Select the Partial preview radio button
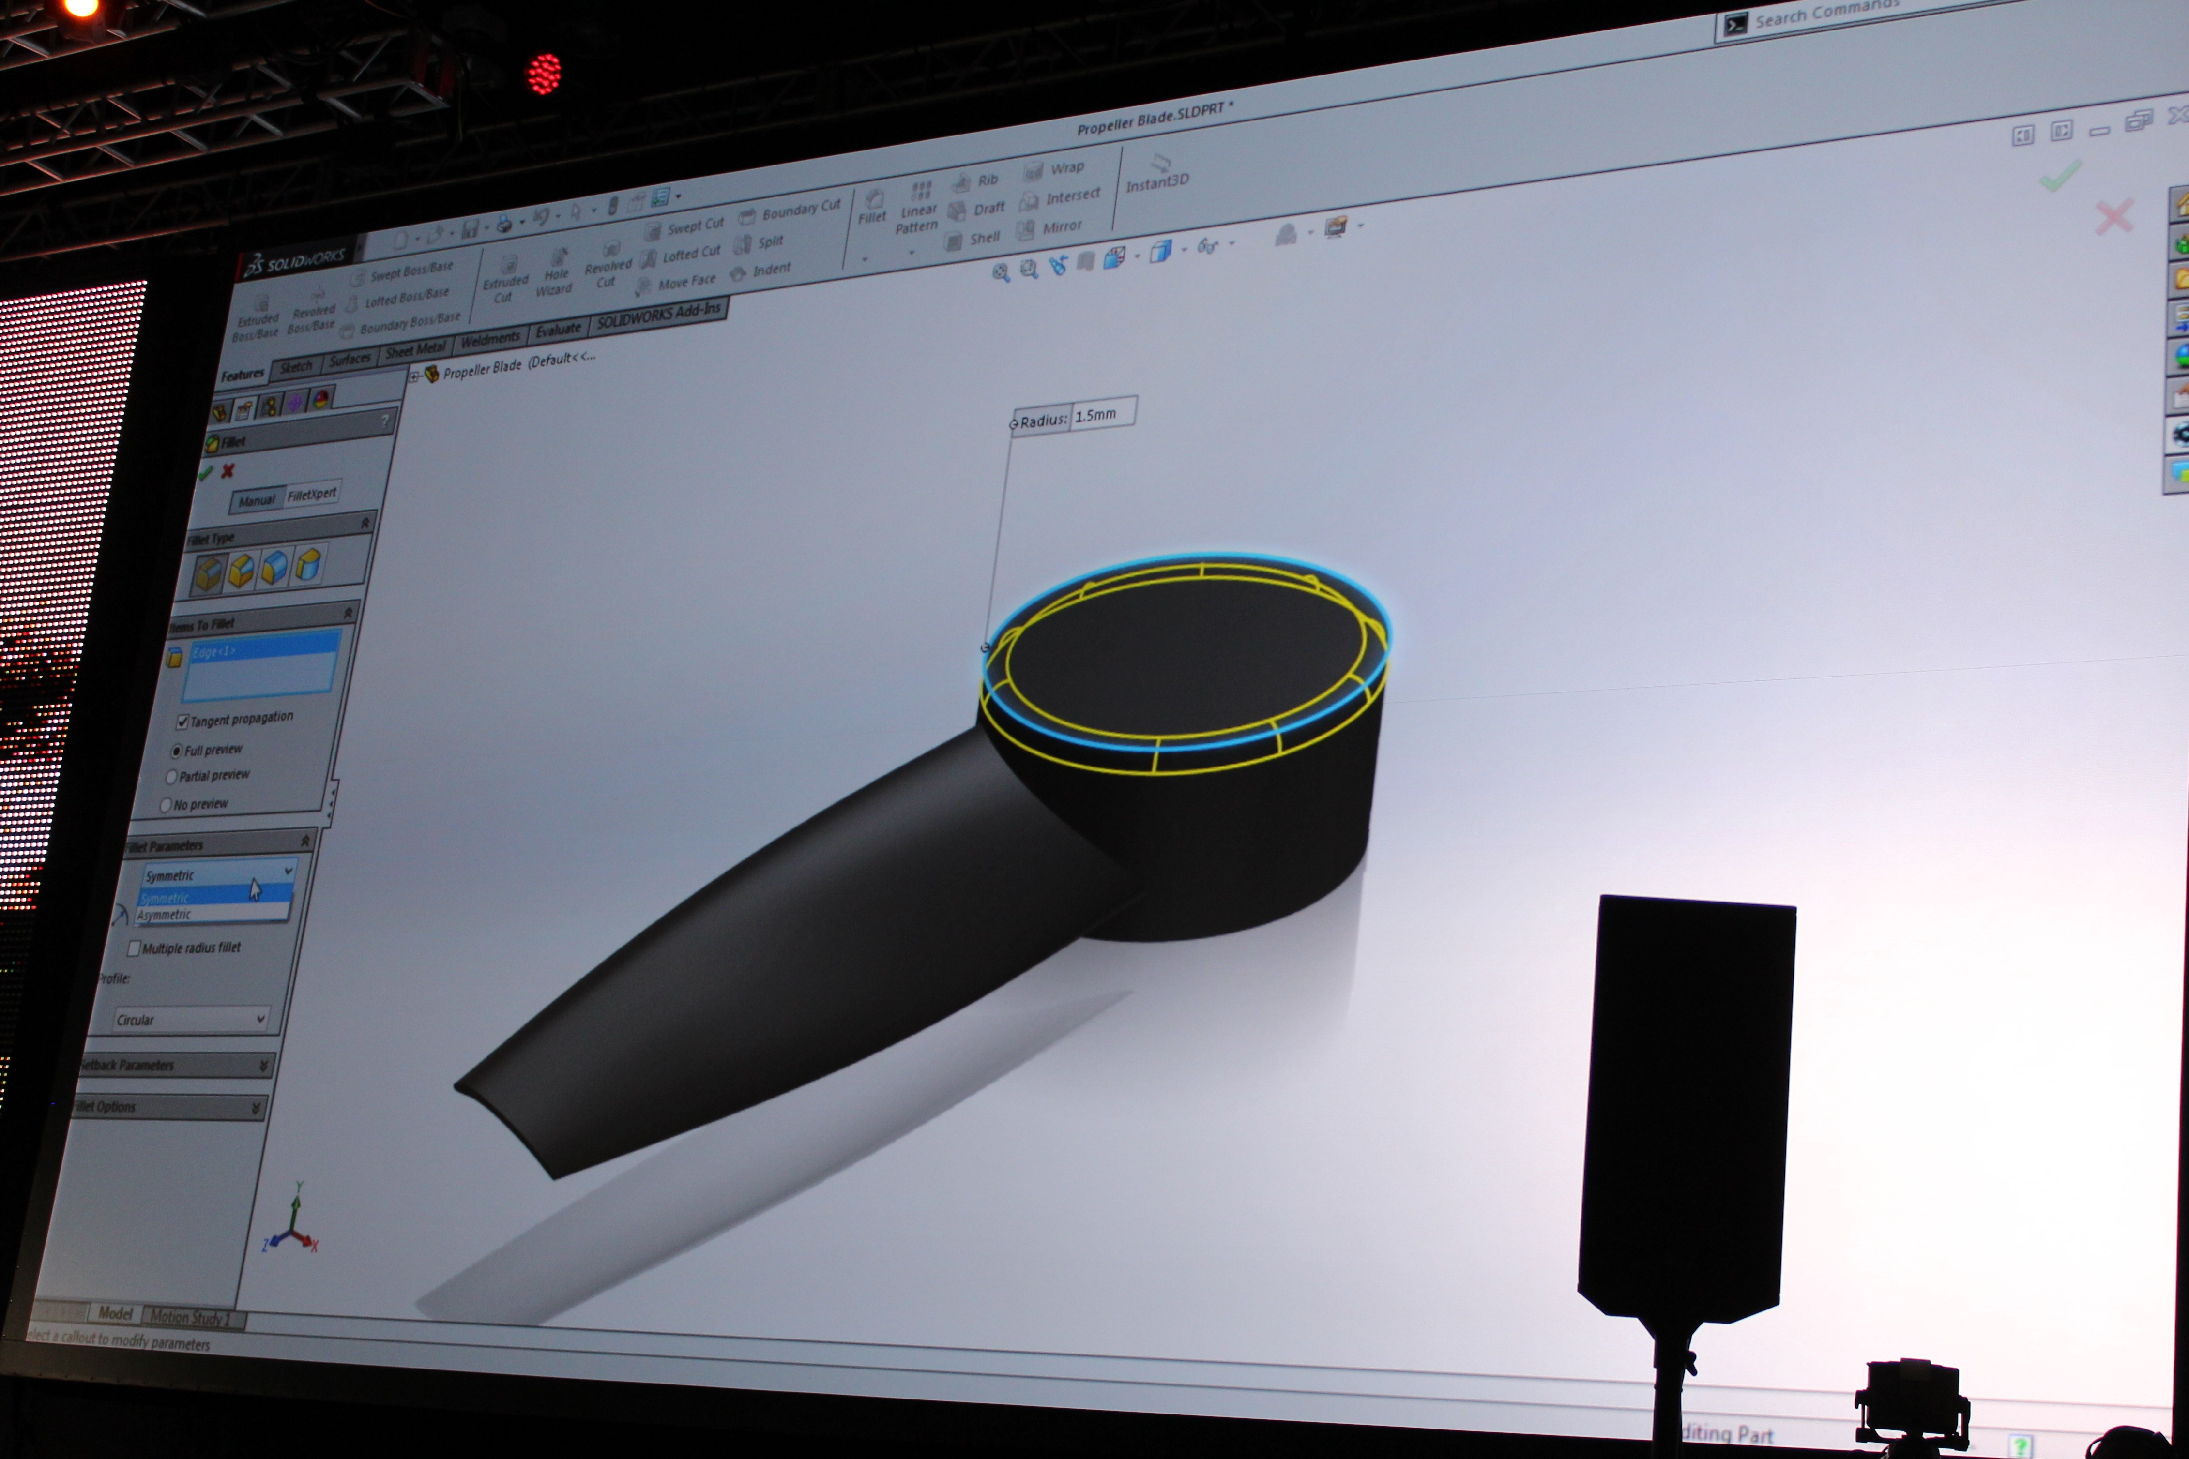 click(171, 777)
